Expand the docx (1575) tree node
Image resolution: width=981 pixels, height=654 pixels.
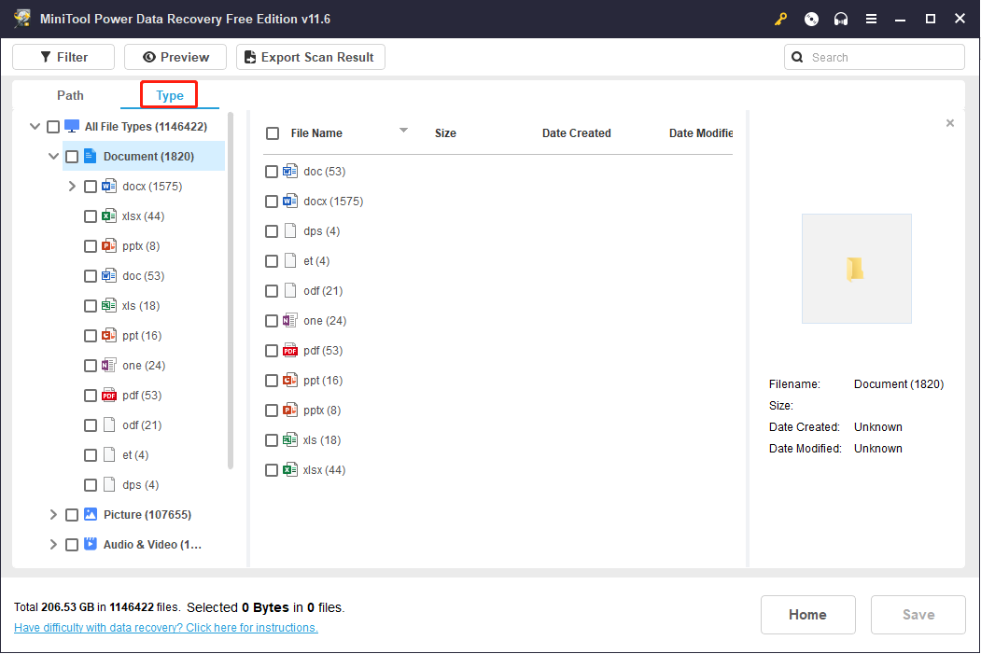[x=72, y=187]
